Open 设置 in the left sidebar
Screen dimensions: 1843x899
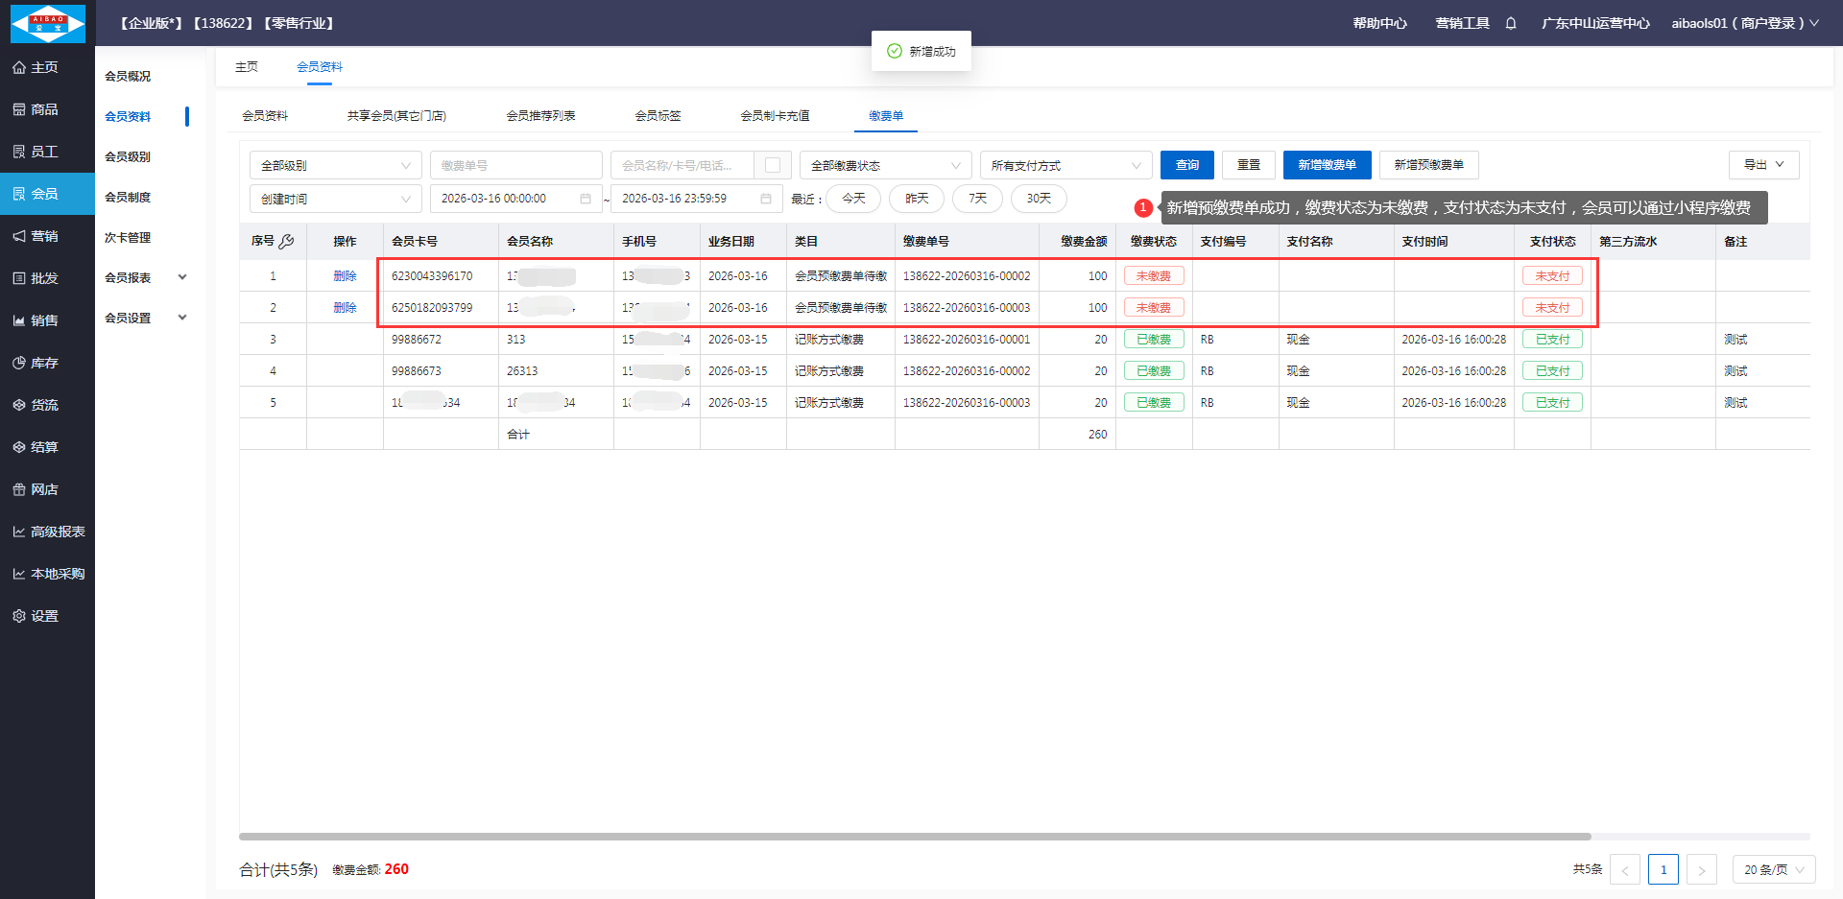(46, 616)
